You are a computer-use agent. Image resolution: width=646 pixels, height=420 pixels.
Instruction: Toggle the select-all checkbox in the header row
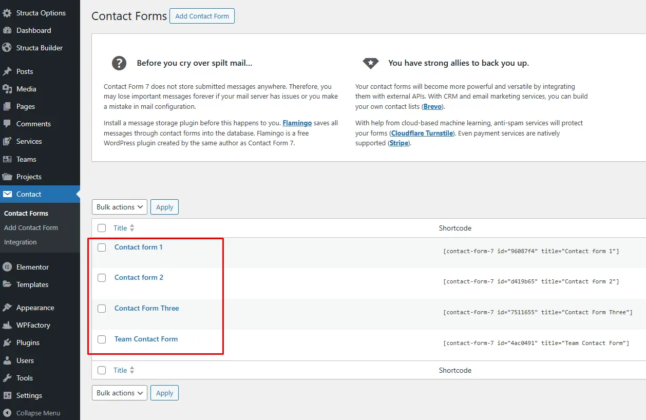click(x=102, y=228)
